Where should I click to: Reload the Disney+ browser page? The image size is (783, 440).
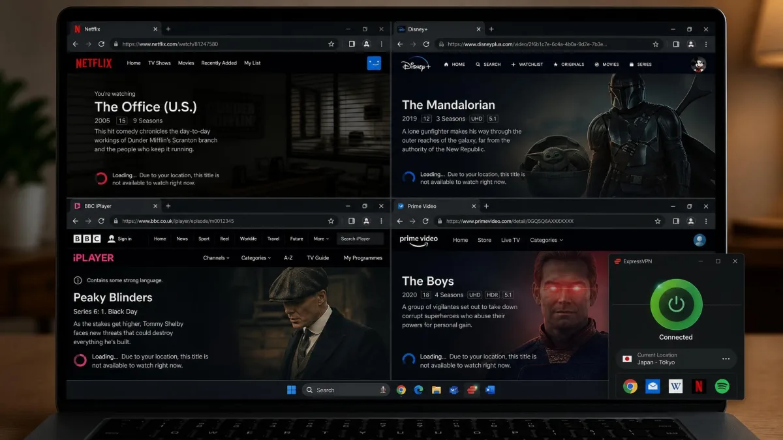426,44
